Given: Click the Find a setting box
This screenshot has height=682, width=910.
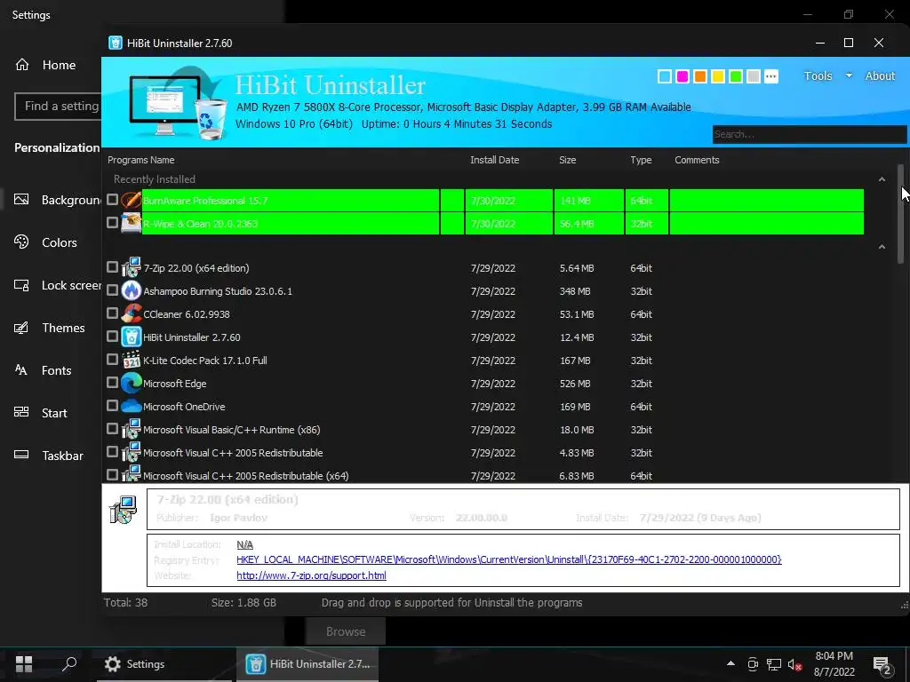Looking at the screenshot, I should (58, 107).
